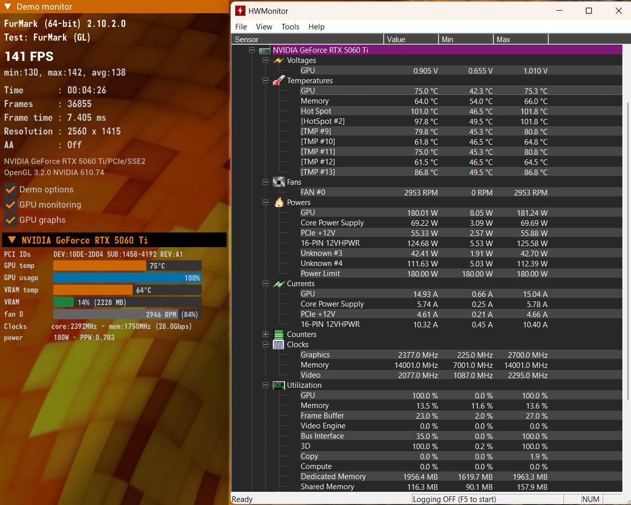Select the Compute utilization row
The height and width of the screenshot is (505, 631).
pyautogui.click(x=461, y=466)
